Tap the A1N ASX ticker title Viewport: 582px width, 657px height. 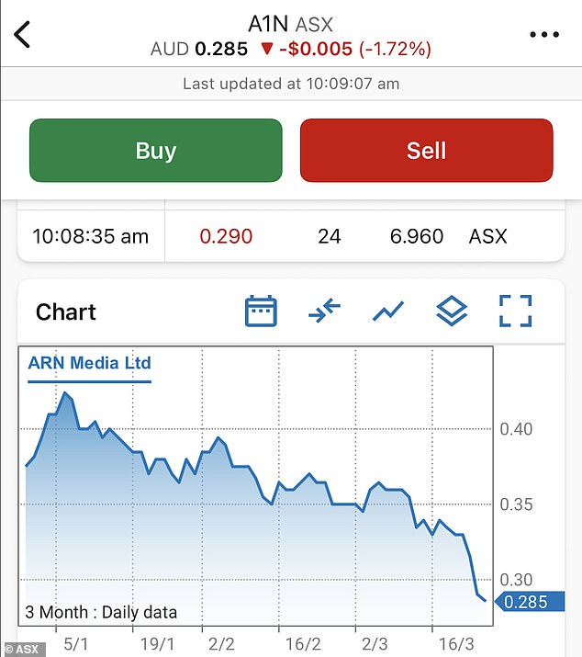(290, 23)
